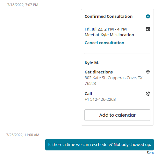Viewport: 158px width, 159px height.
Task: Select the 802 Kate St. address line
Action: (113, 78)
